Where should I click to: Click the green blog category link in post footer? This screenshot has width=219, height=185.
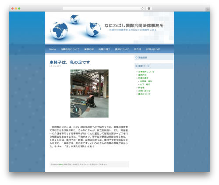point(61,164)
